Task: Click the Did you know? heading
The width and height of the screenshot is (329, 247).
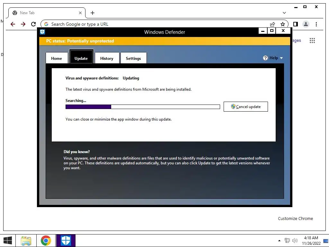Action: pos(76,152)
